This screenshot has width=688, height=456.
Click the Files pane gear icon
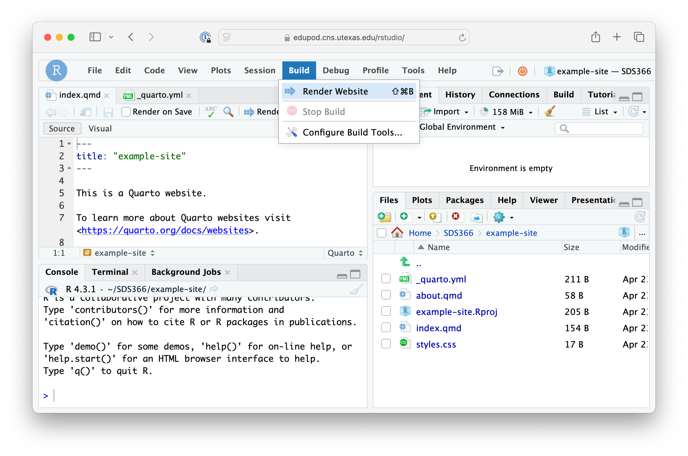[x=499, y=217]
